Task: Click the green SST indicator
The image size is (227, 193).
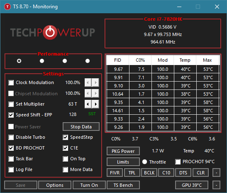Action: click(x=92, y=114)
